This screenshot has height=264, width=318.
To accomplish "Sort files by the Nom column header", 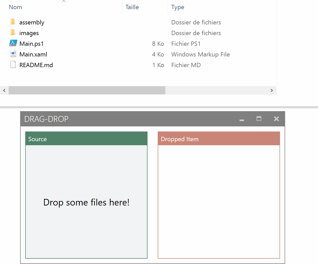I will click(15, 7).
